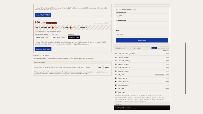Select the get_trip tool name

pos(121,75)
